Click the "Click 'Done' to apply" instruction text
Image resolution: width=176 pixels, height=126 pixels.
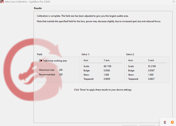point(103,90)
